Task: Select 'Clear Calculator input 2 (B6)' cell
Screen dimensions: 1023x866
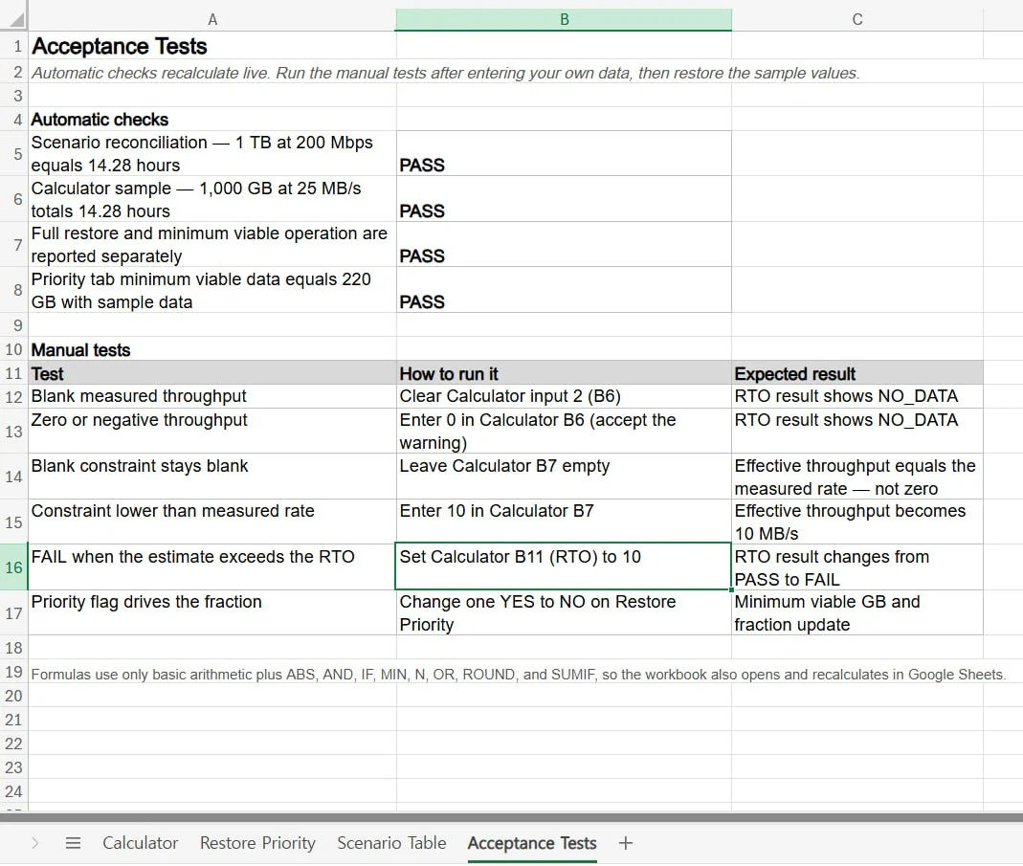Action: click(564, 396)
